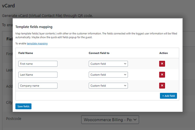Click the First name input field
The height and width of the screenshot is (130, 195).
(38, 64)
